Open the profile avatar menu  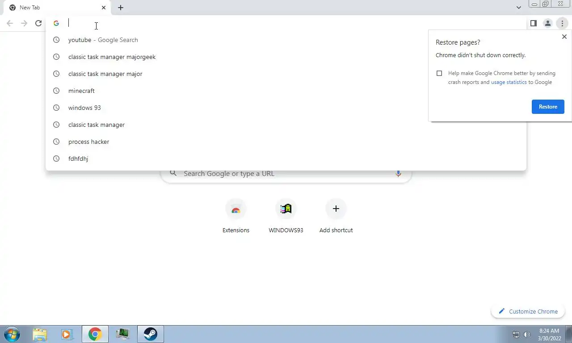pos(547,23)
